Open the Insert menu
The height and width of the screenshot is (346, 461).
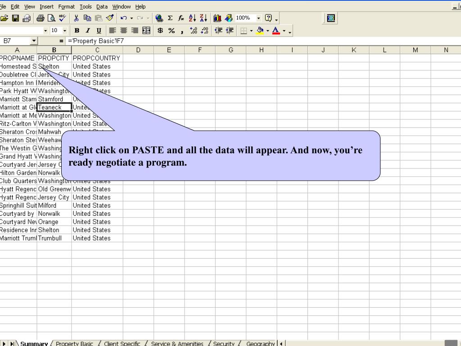tap(46, 6)
